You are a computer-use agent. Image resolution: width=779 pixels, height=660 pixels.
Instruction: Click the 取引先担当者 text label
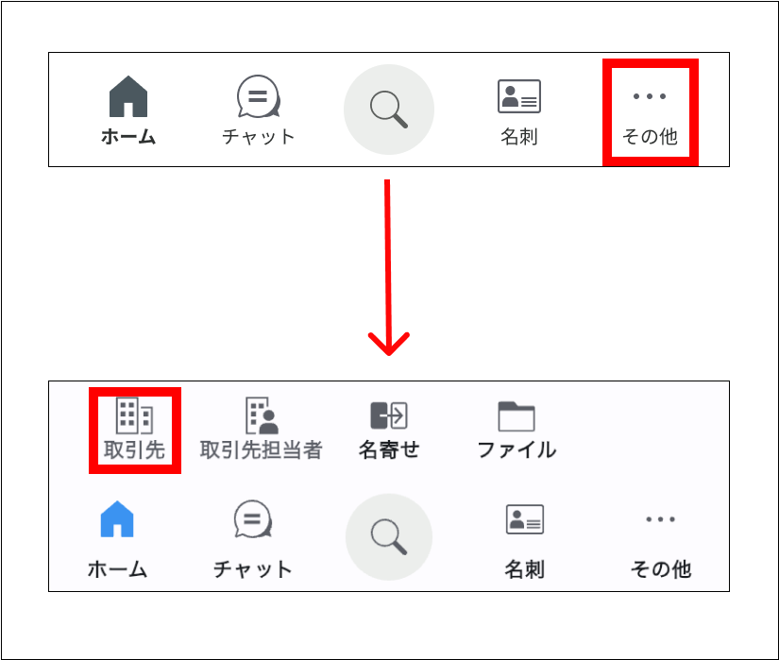coord(262,450)
